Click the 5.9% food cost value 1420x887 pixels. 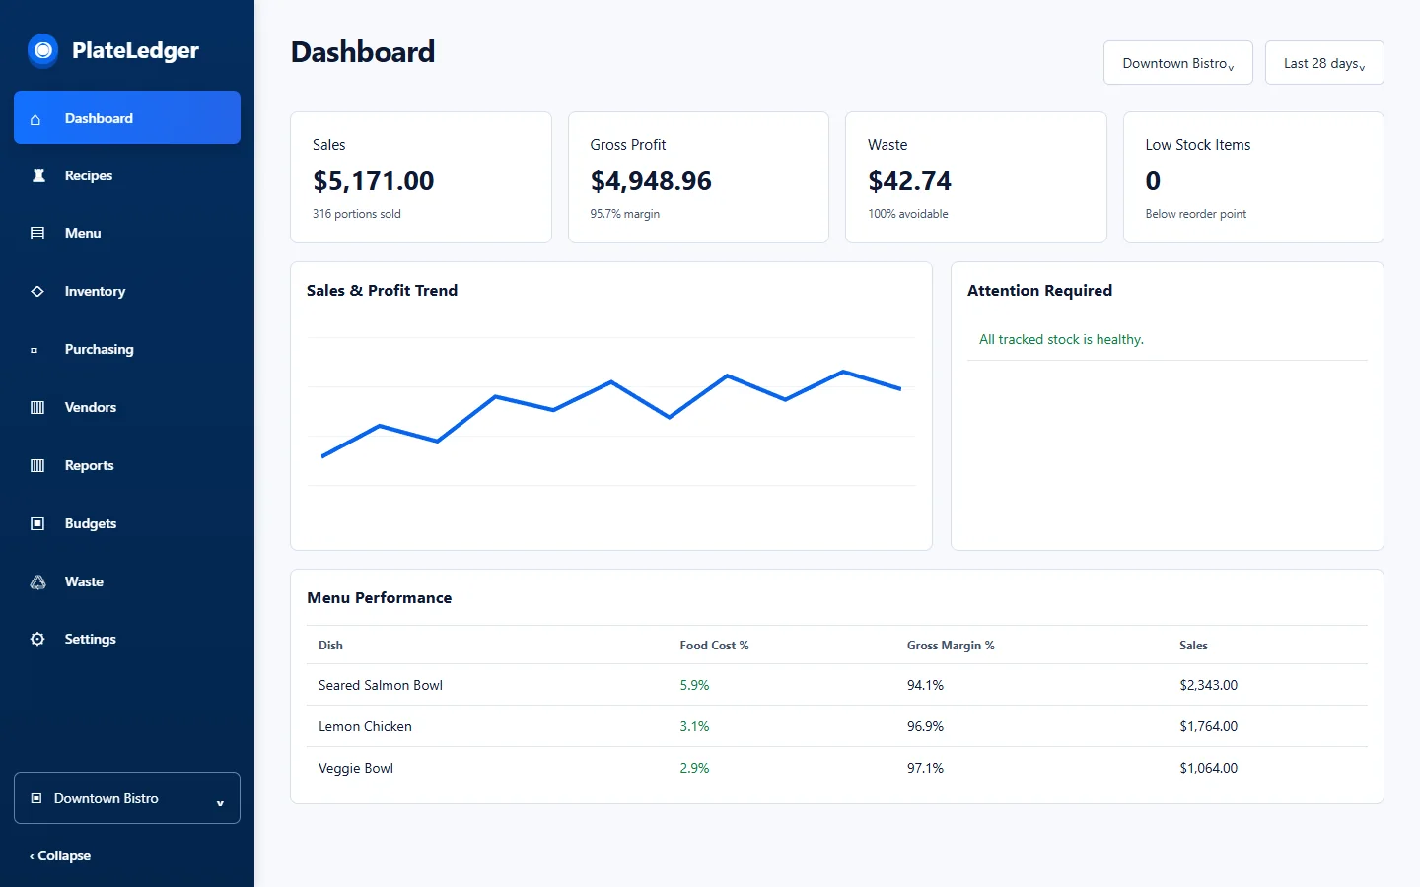pyautogui.click(x=694, y=685)
